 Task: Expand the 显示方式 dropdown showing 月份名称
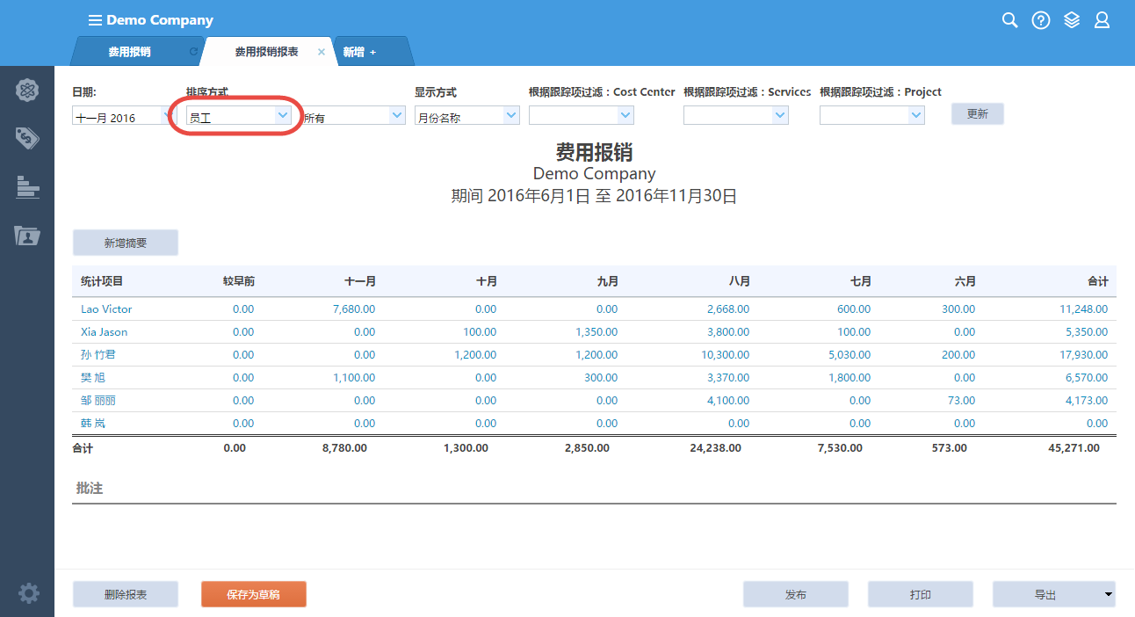(466, 116)
